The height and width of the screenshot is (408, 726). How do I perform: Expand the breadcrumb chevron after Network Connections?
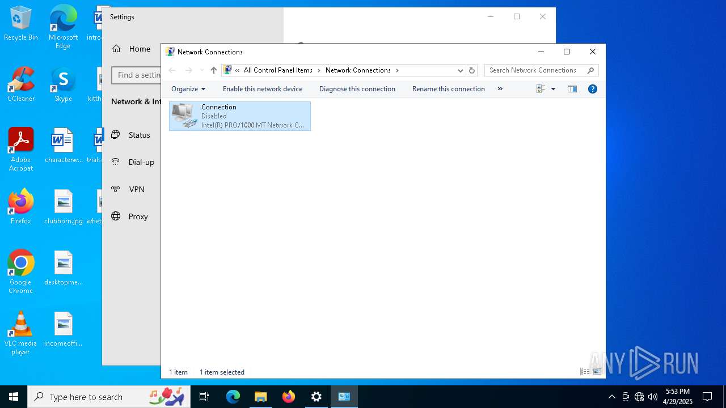click(x=397, y=70)
